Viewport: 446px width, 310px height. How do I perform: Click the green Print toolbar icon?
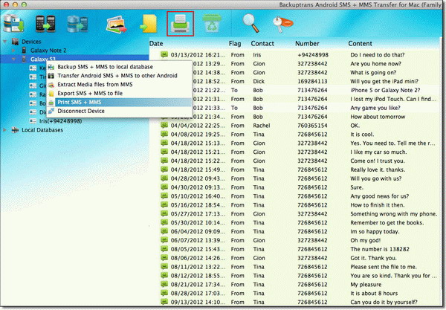181,22
